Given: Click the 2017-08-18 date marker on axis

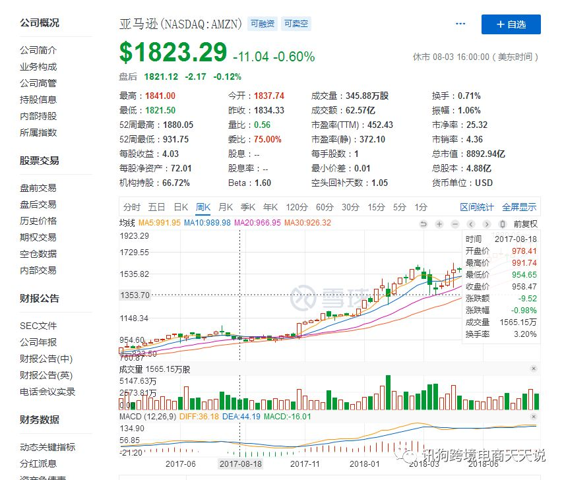Looking at the screenshot, I should click(x=240, y=464).
